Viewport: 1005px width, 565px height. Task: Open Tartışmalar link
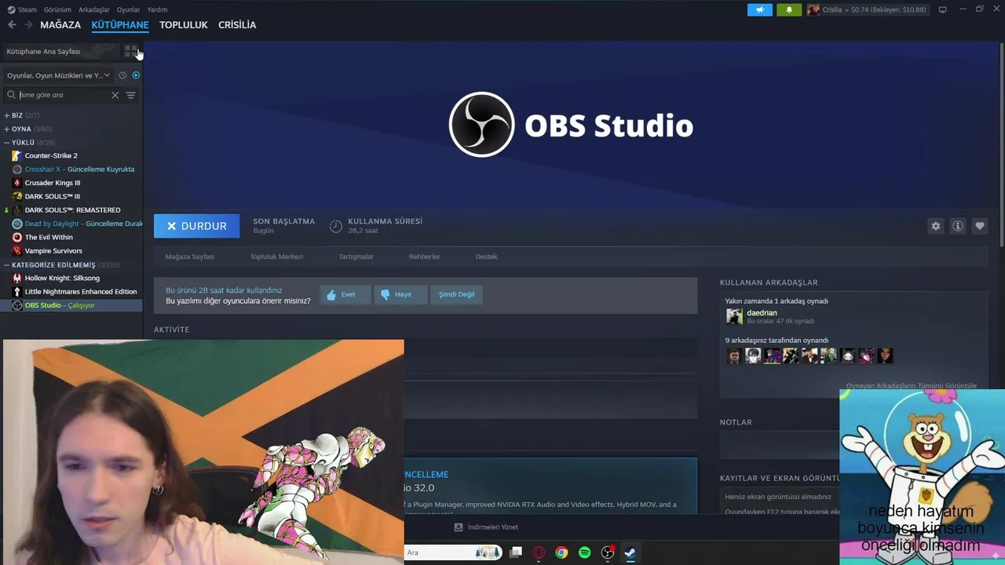[356, 257]
